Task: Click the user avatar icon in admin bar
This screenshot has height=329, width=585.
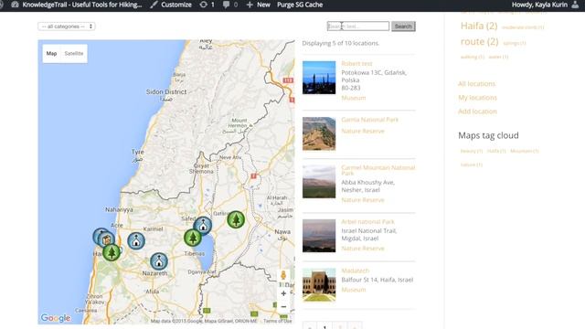Action: [575, 5]
